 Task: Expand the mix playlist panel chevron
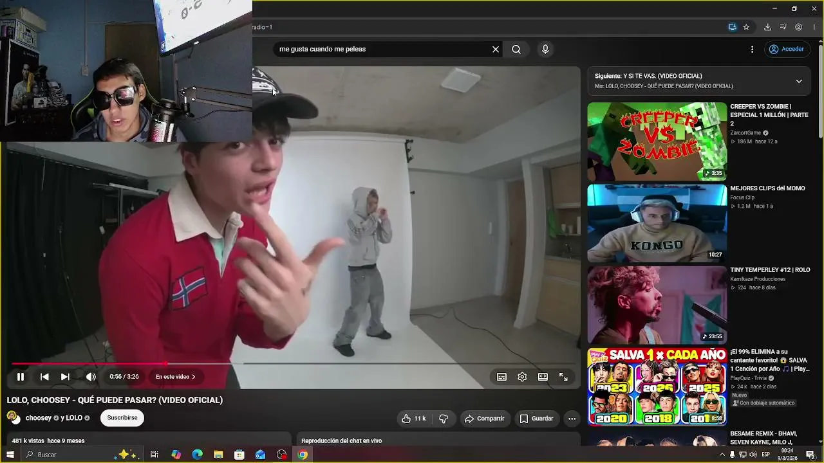coord(799,82)
